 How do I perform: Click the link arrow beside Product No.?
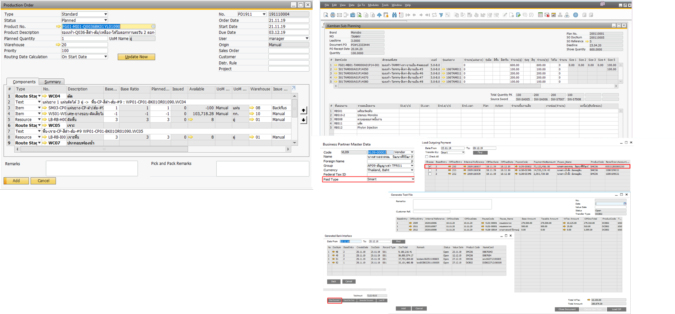click(x=58, y=26)
